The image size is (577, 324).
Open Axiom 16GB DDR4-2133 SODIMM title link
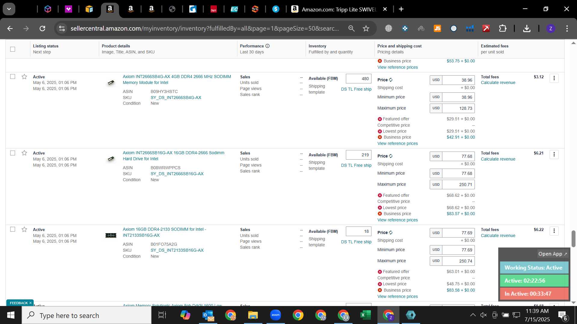(164, 232)
